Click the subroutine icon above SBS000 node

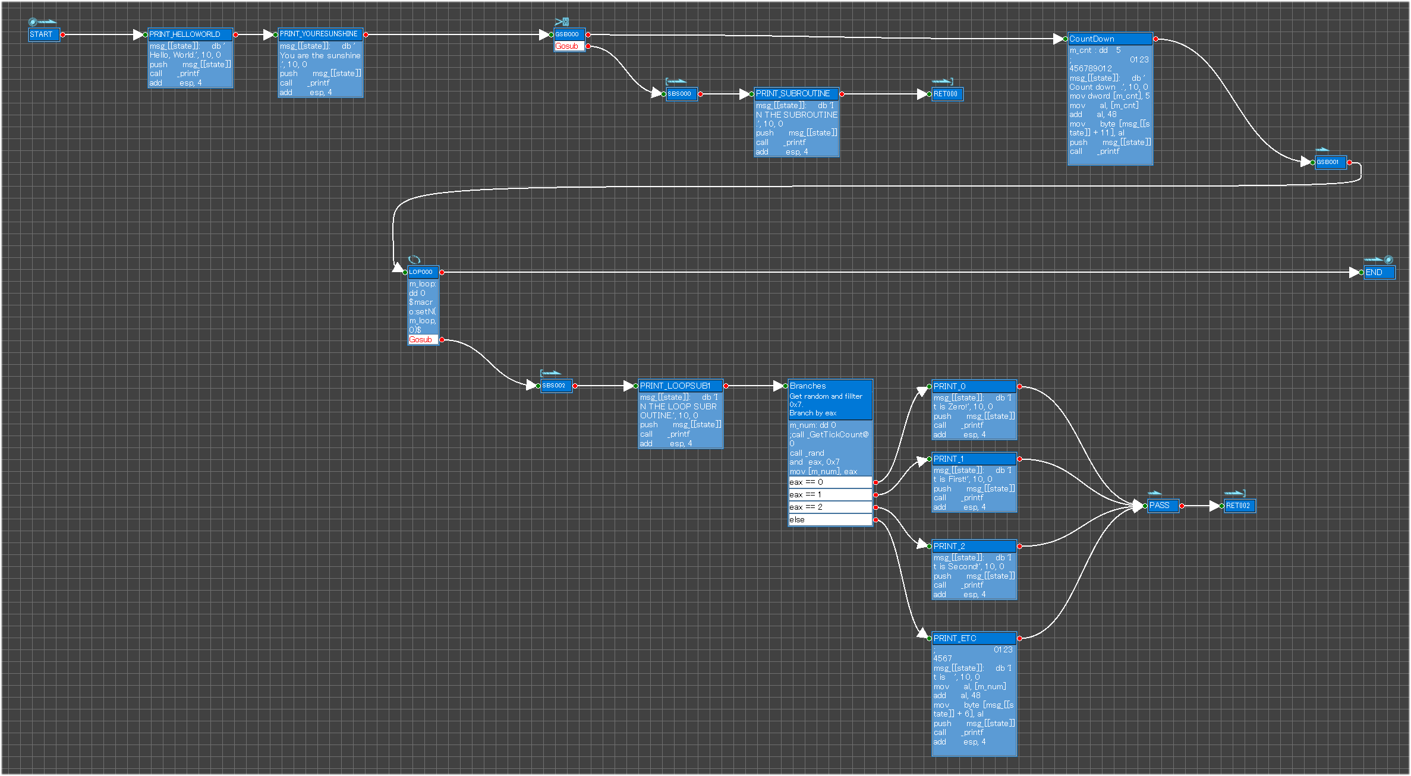676,81
